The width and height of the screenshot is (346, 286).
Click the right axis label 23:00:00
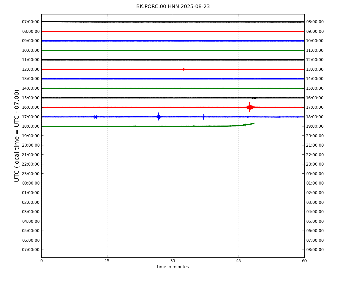click(315, 164)
